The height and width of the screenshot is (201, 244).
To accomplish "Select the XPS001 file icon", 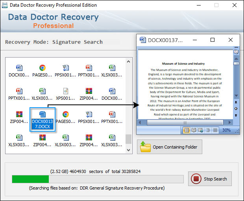I will tap(65, 91).
